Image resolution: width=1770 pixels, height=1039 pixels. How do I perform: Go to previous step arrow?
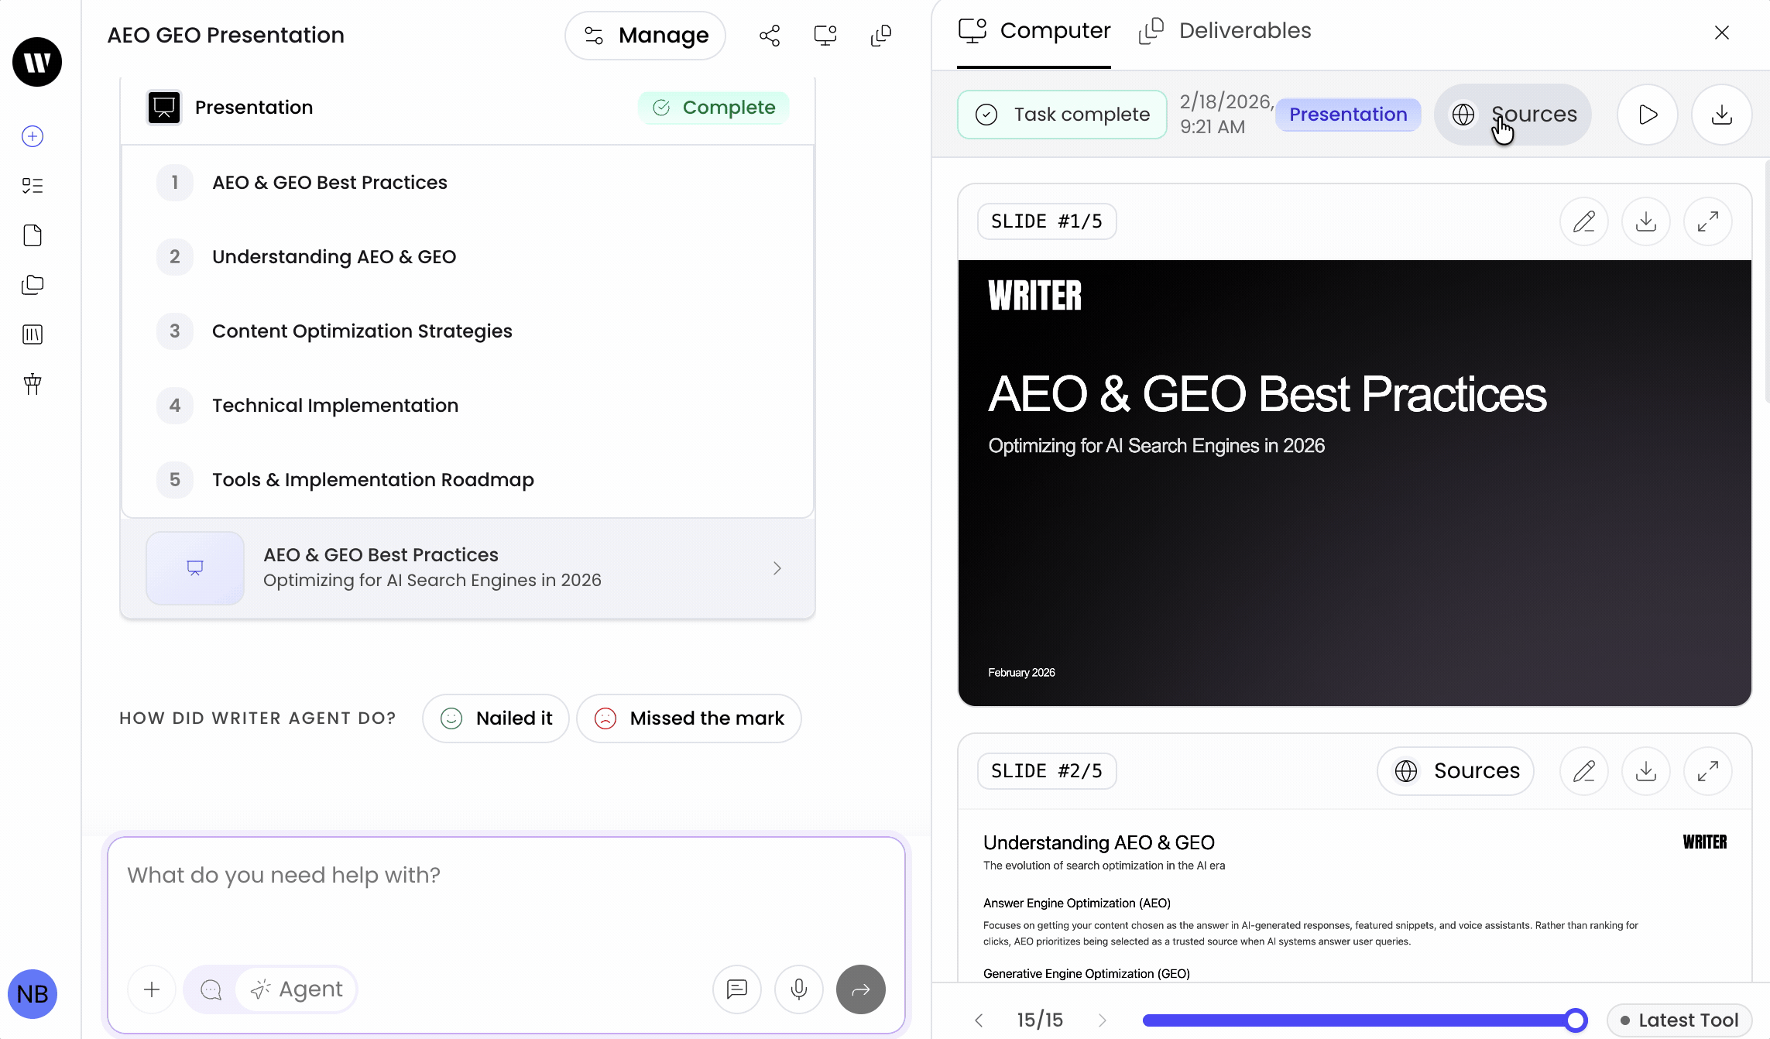point(979,1020)
